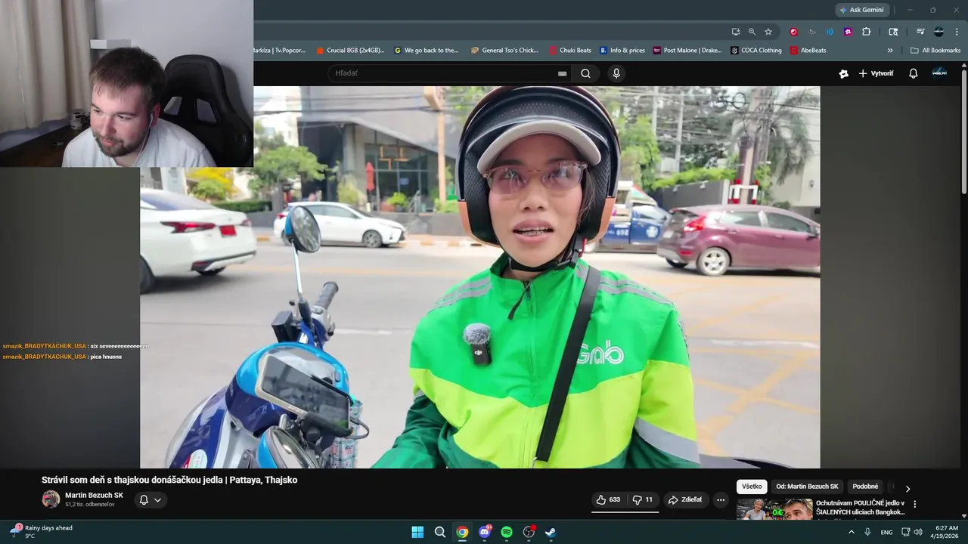Open the media controls icon
Image resolution: width=968 pixels, height=544 pixels.
tap(920, 32)
